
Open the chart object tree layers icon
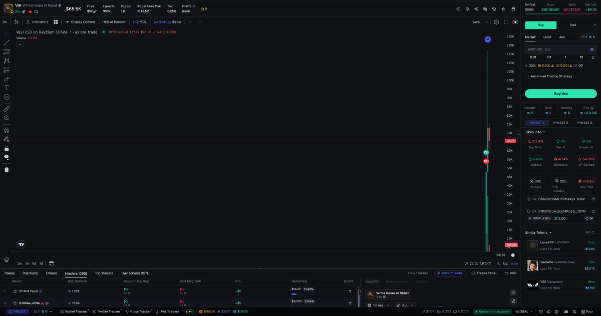coord(7,260)
